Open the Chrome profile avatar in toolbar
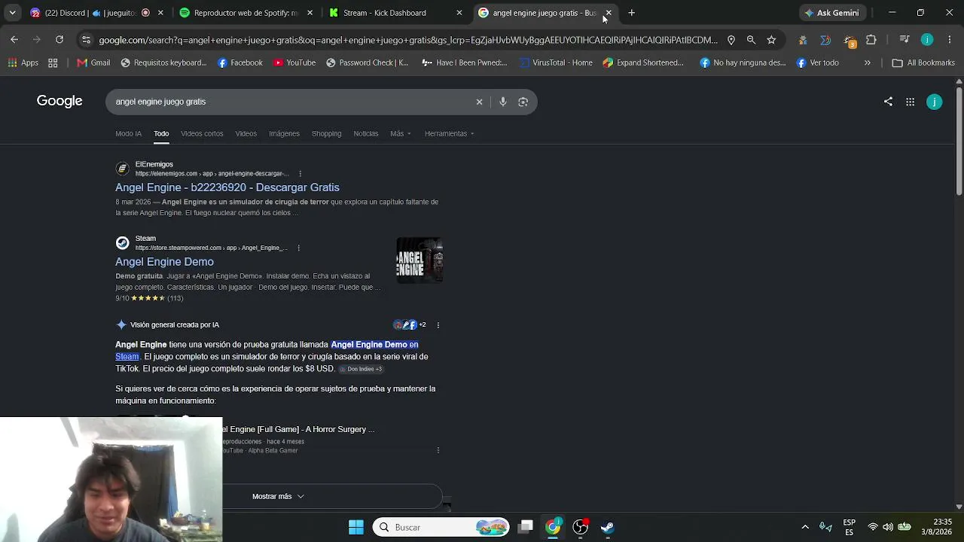The image size is (964, 542). (x=927, y=40)
